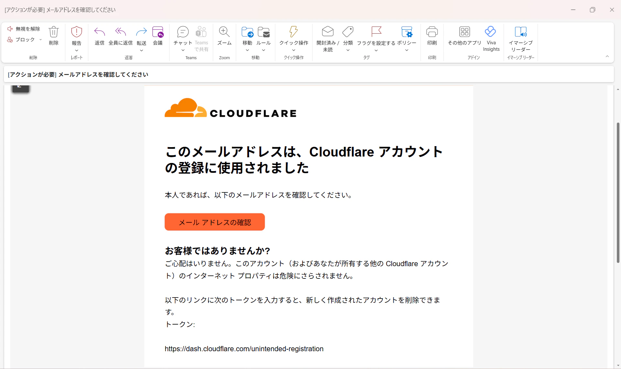Open Immersive Reader (イマーシブリーダー)
The height and width of the screenshot is (369, 621).
pyautogui.click(x=521, y=32)
